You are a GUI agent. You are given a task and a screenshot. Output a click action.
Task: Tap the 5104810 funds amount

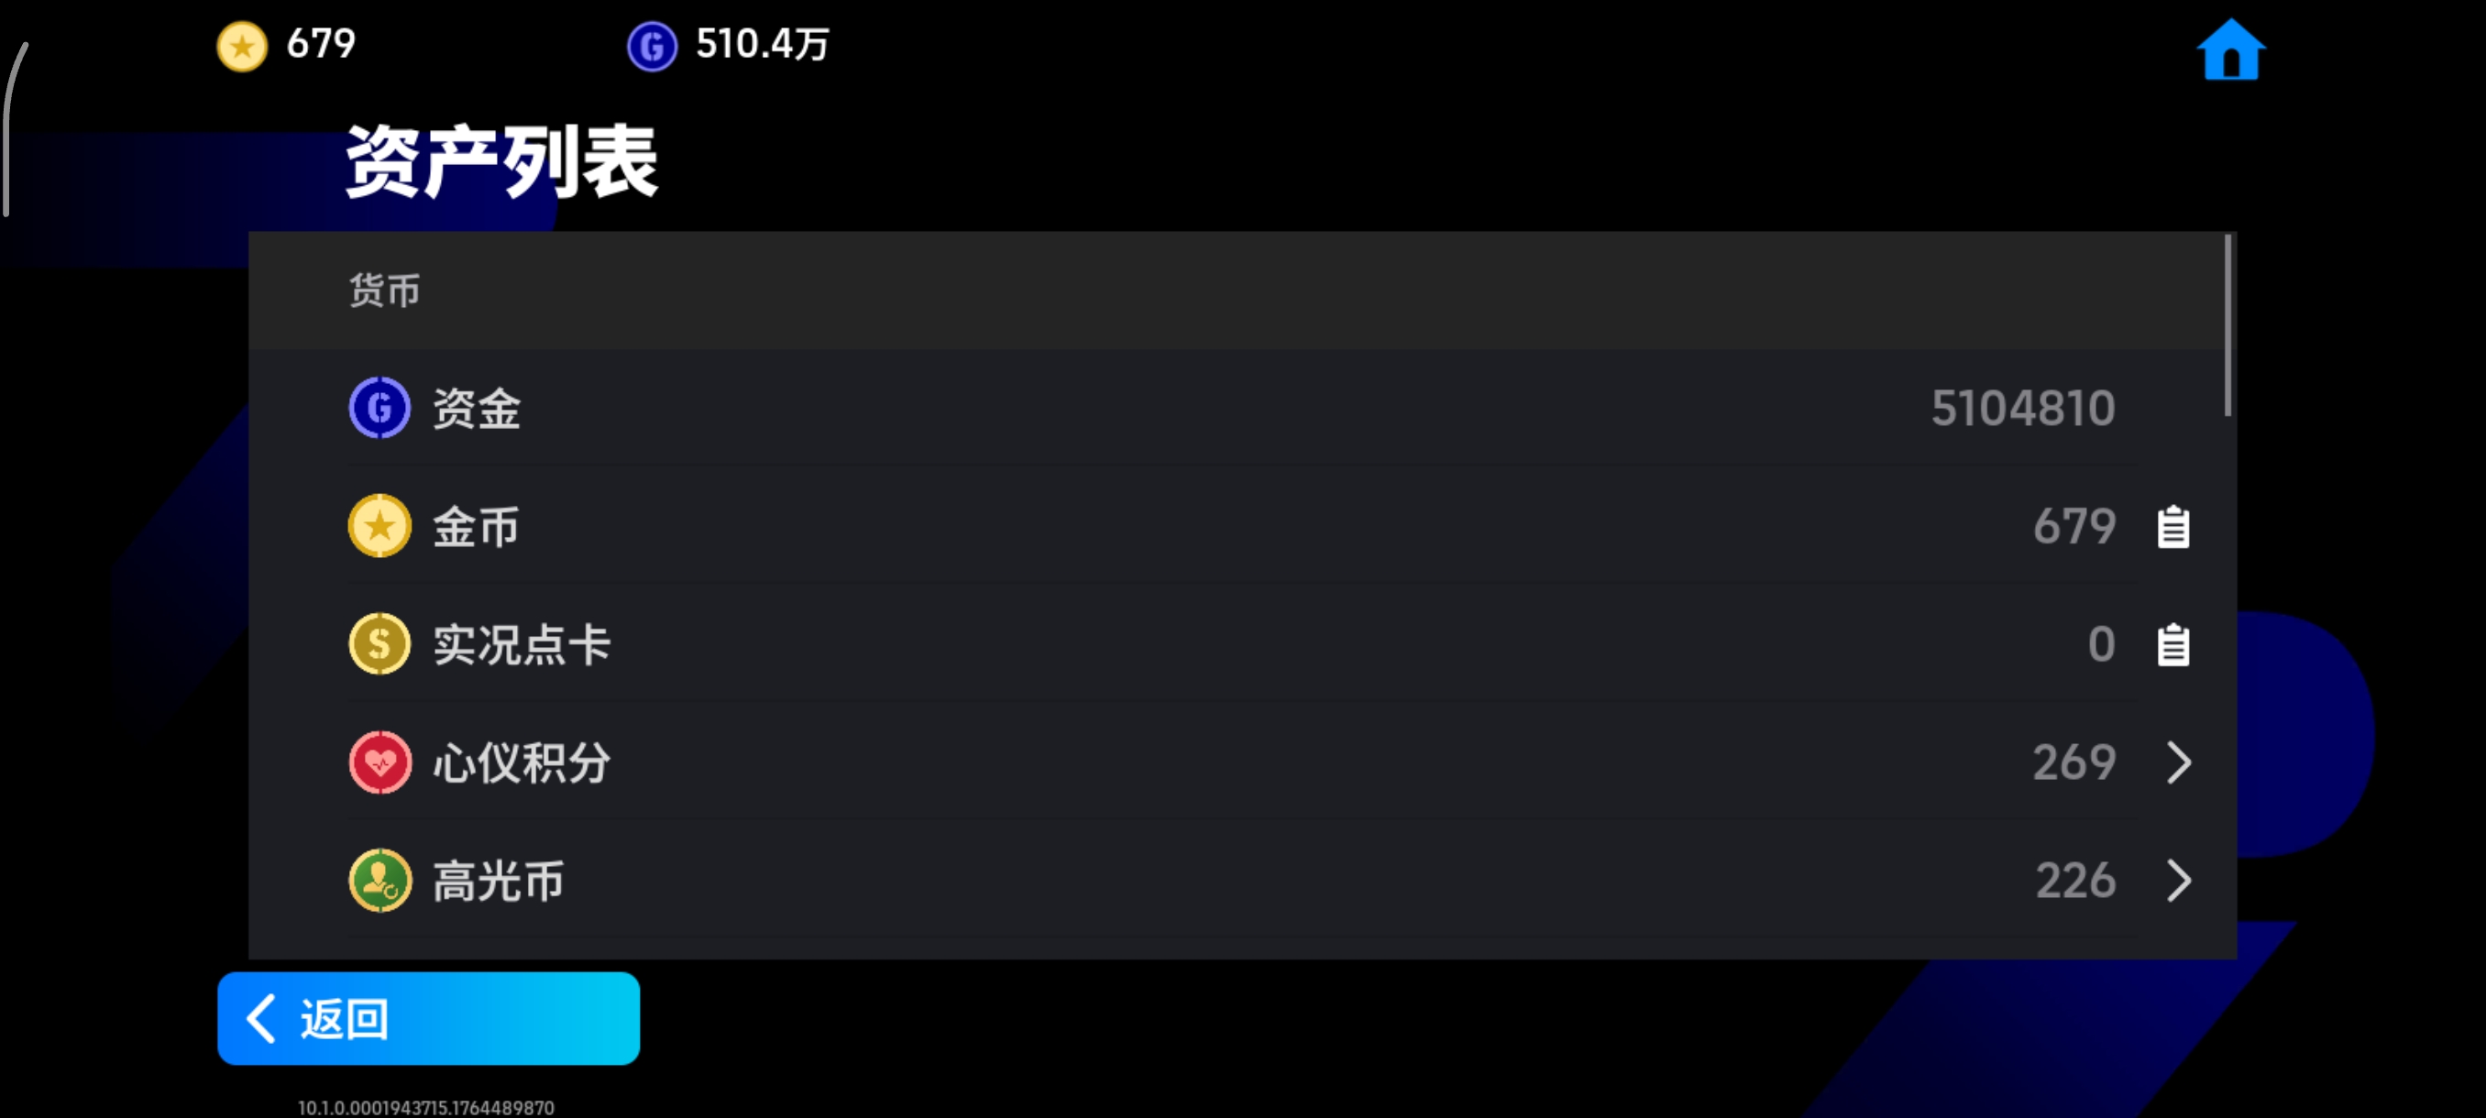[2023, 408]
